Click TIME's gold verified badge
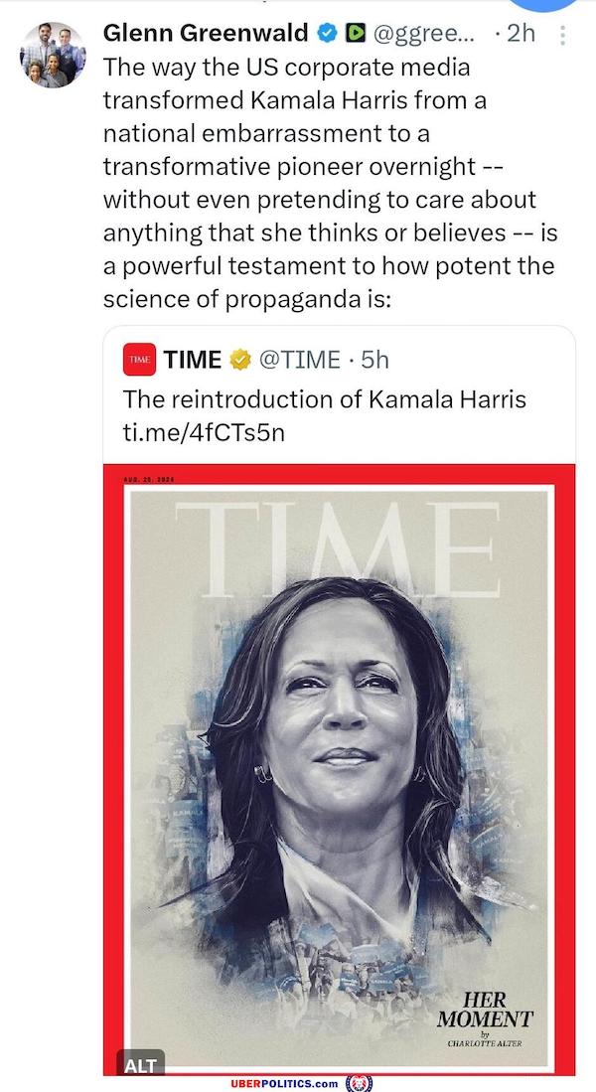Viewport: 596px width, 1092px height. (239, 359)
